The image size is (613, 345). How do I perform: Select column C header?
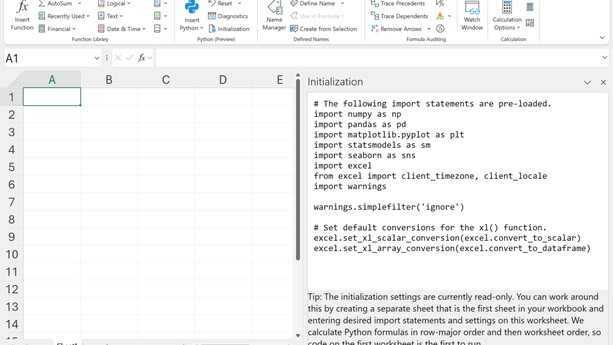pos(166,80)
